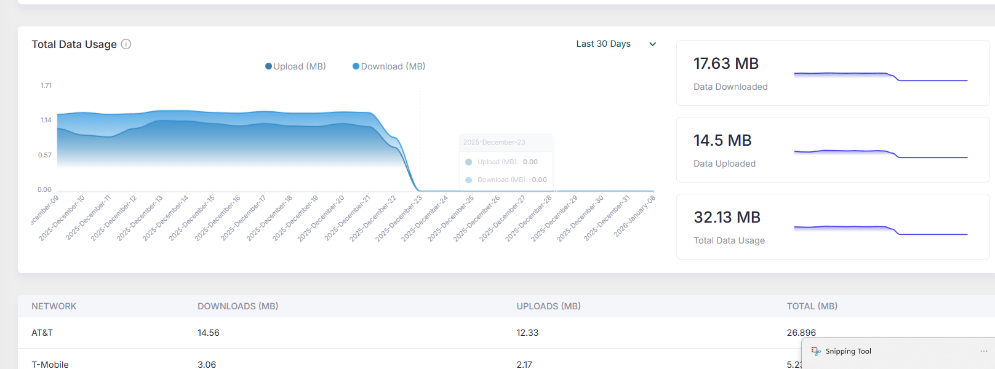Screen dimensions: 995x369
Task: Select the 17.63 MB Data Downloaded value
Action: pos(725,64)
